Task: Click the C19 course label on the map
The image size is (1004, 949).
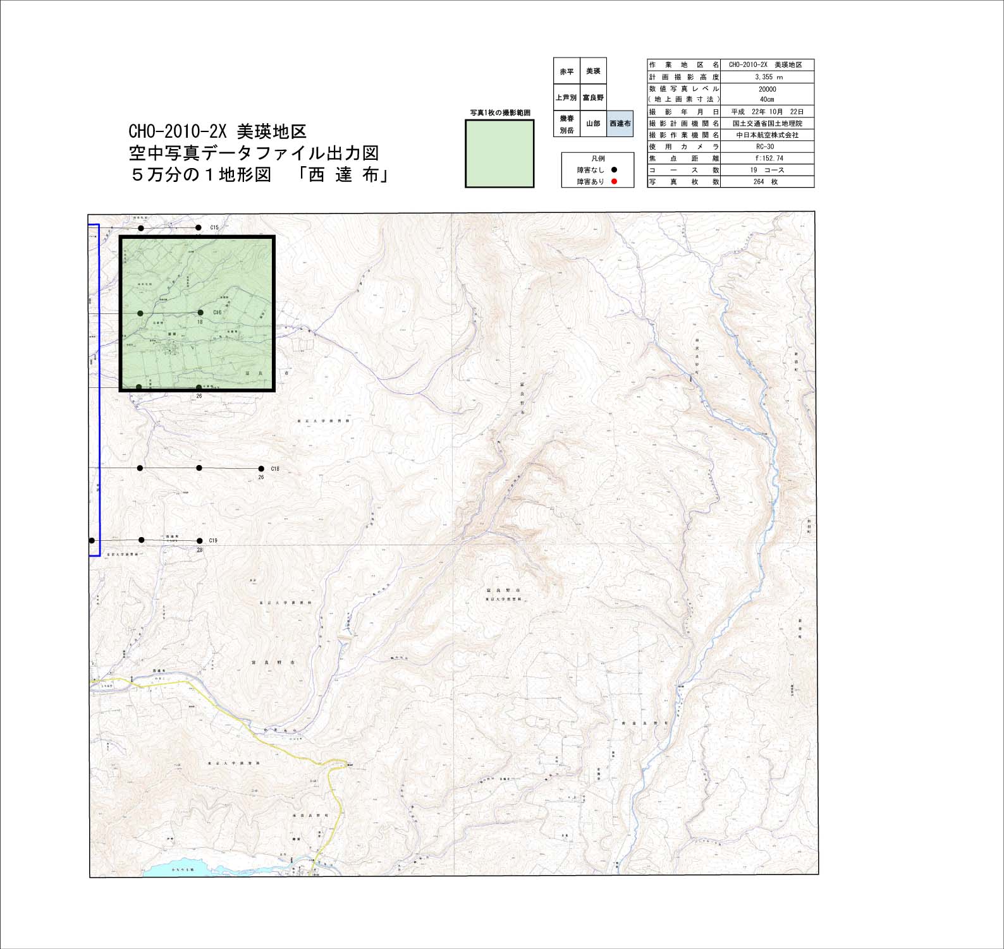Action: coord(213,541)
